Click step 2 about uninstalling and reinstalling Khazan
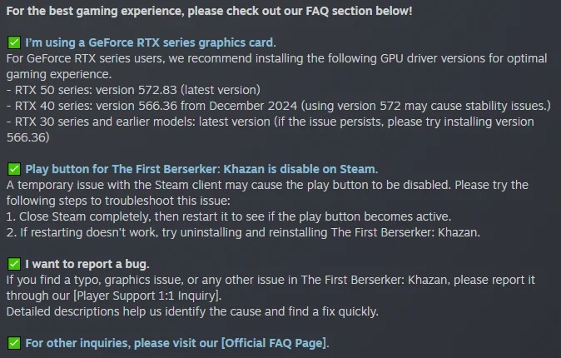Viewport: 561px width, 358px height. pyautogui.click(x=243, y=232)
